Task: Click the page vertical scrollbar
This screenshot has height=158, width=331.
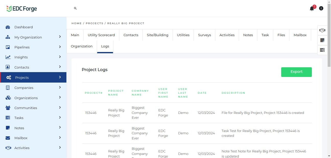Action: pos(329,36)
